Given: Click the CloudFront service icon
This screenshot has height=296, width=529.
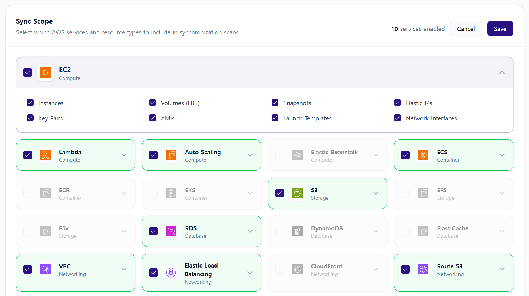Looking at the screenshot, I should point(297,269).
